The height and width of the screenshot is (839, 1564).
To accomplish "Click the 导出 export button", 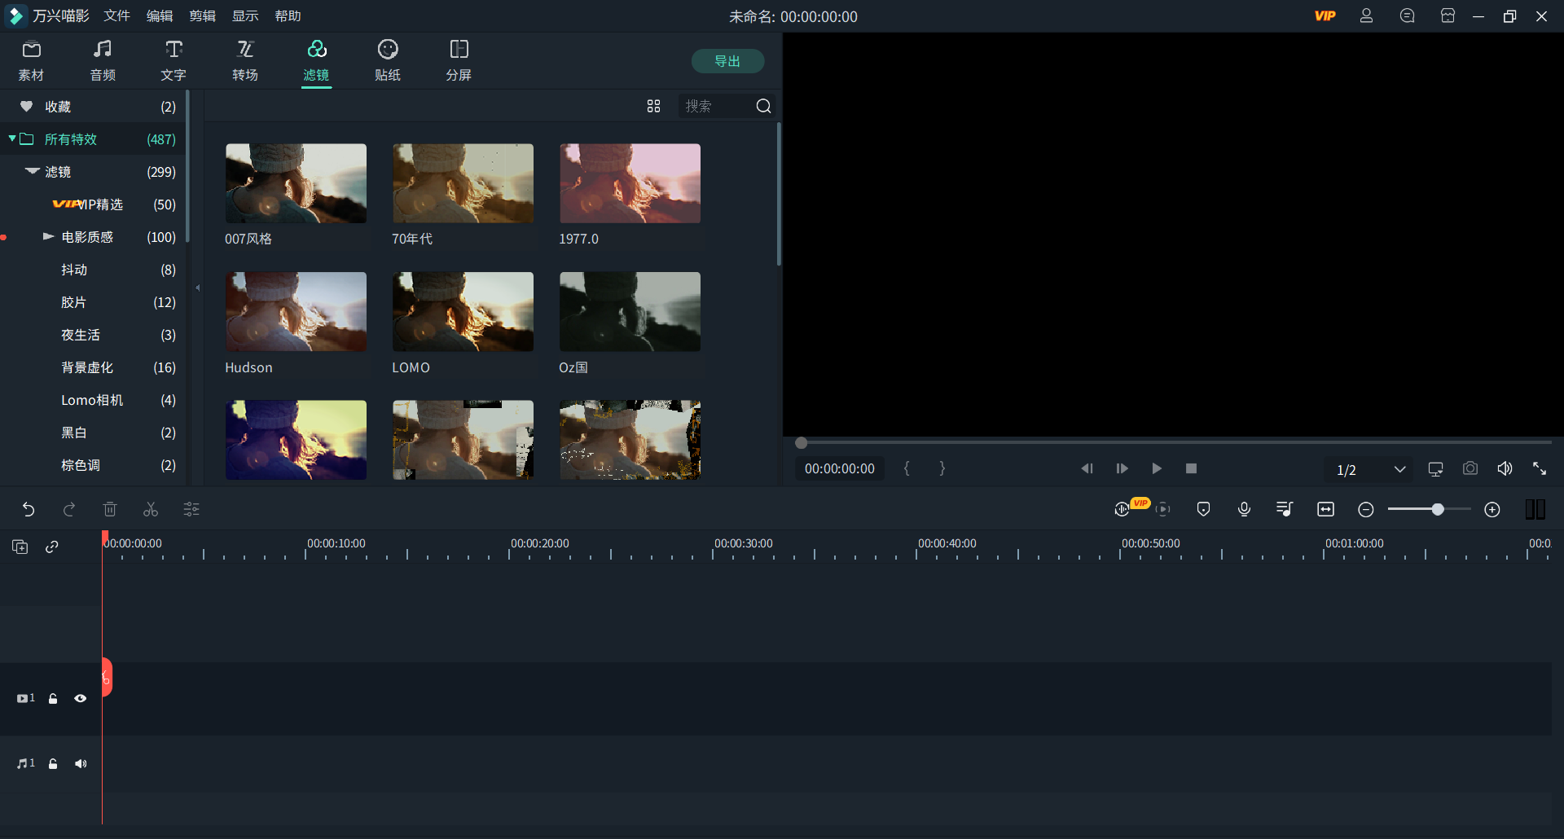I will click(x=727, y=61).
